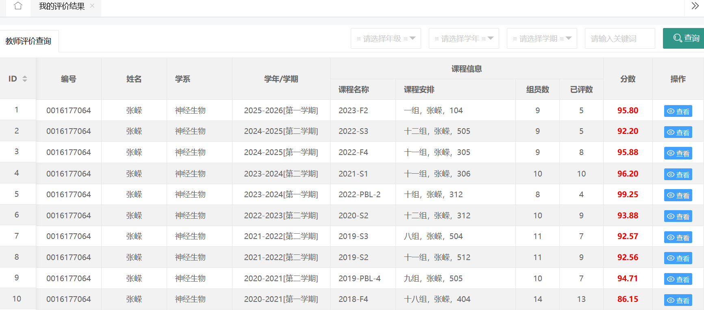Click term cell 2023-2024[第一学期]
The height and width of the screenshot is (310, 704).
(281, 194)
